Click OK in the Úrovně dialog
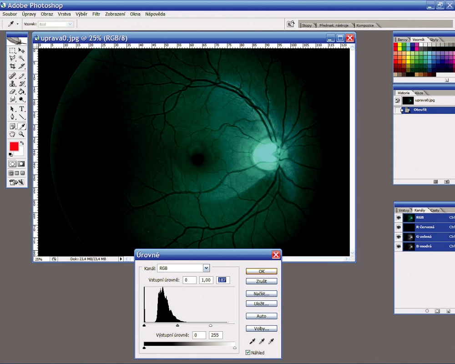 pyautogui.click(x=262, y=271)
